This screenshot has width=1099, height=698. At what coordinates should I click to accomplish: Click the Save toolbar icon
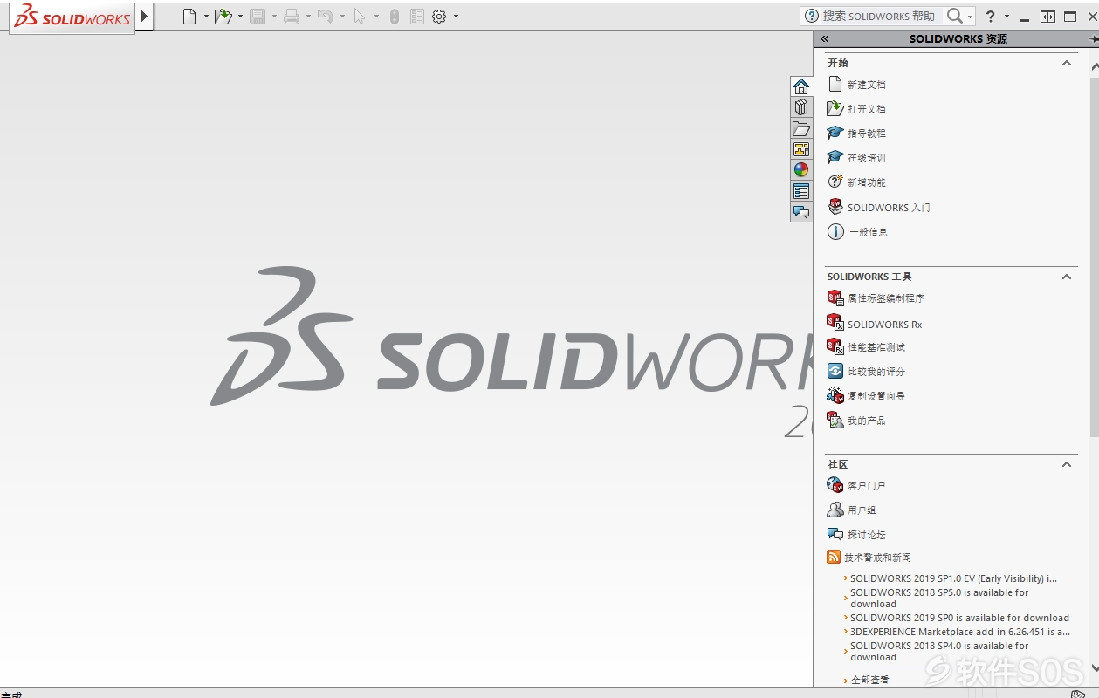(258, 17)
